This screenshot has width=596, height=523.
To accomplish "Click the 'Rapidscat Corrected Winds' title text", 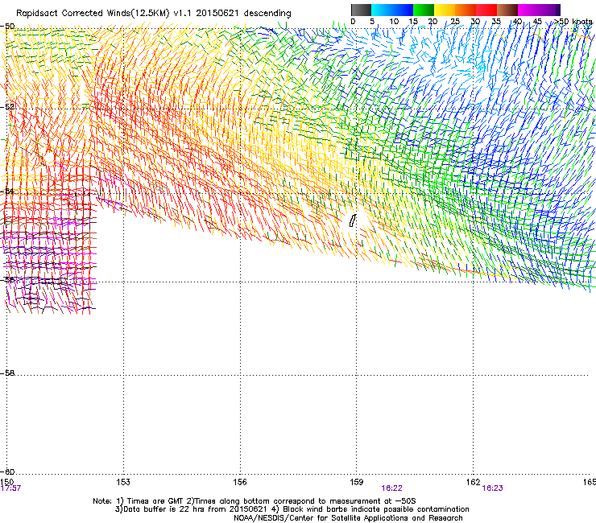I will click(73, 14).
